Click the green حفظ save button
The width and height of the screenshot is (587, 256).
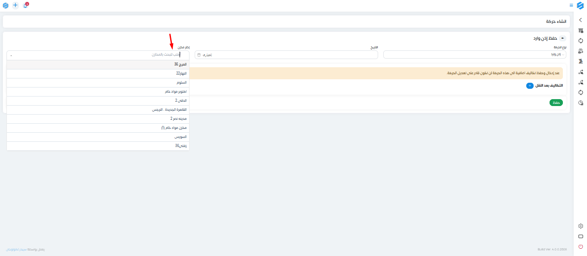(x=556, y=103)
